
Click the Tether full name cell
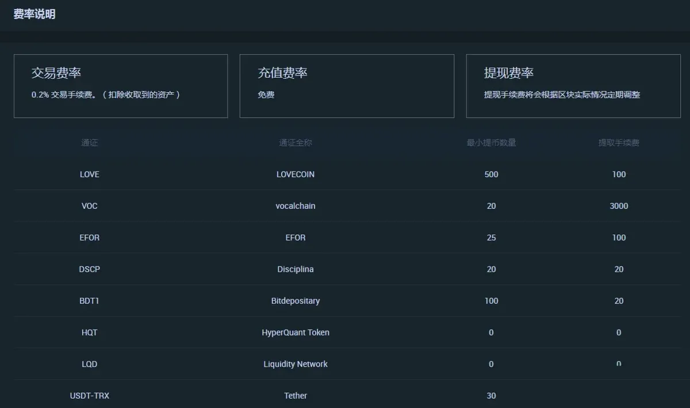click(x=296, y=396)
